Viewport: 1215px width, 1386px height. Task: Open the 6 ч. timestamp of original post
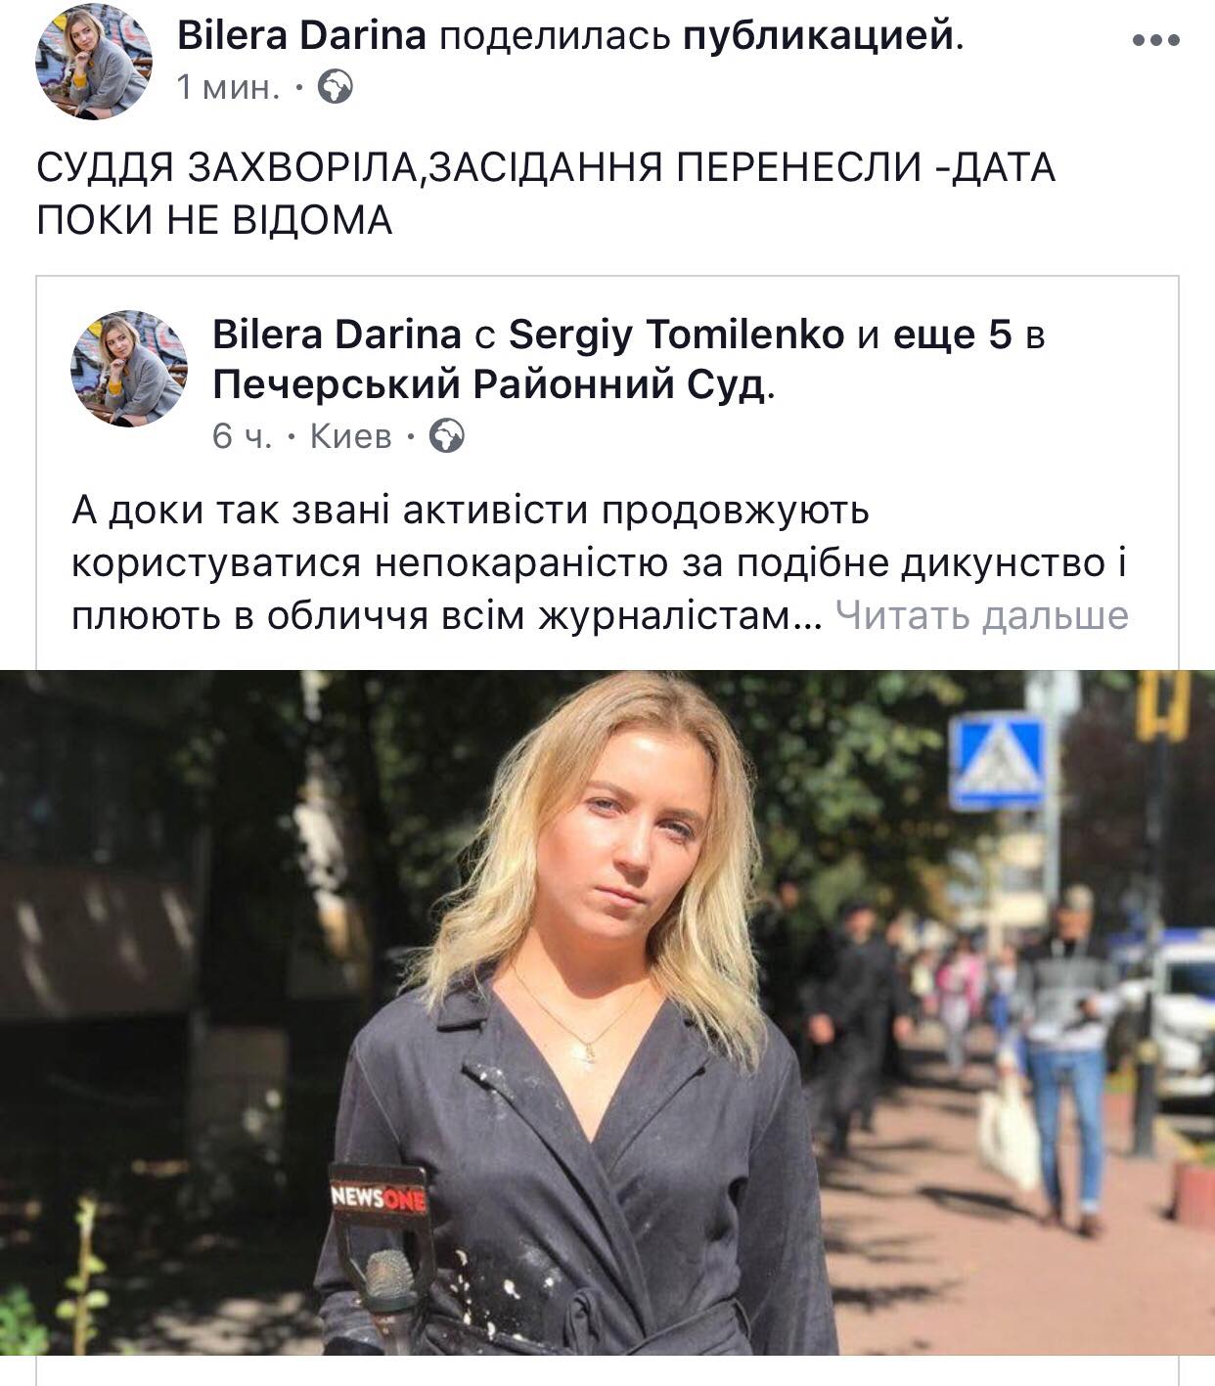[242, 435]
